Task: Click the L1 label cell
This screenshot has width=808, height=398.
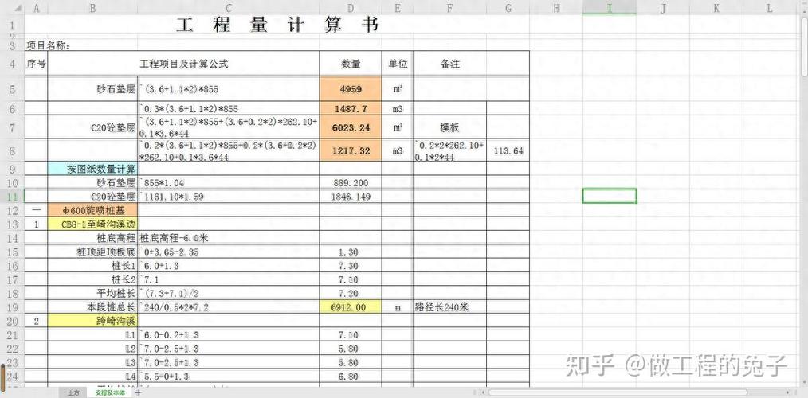Action: (92, 335)
